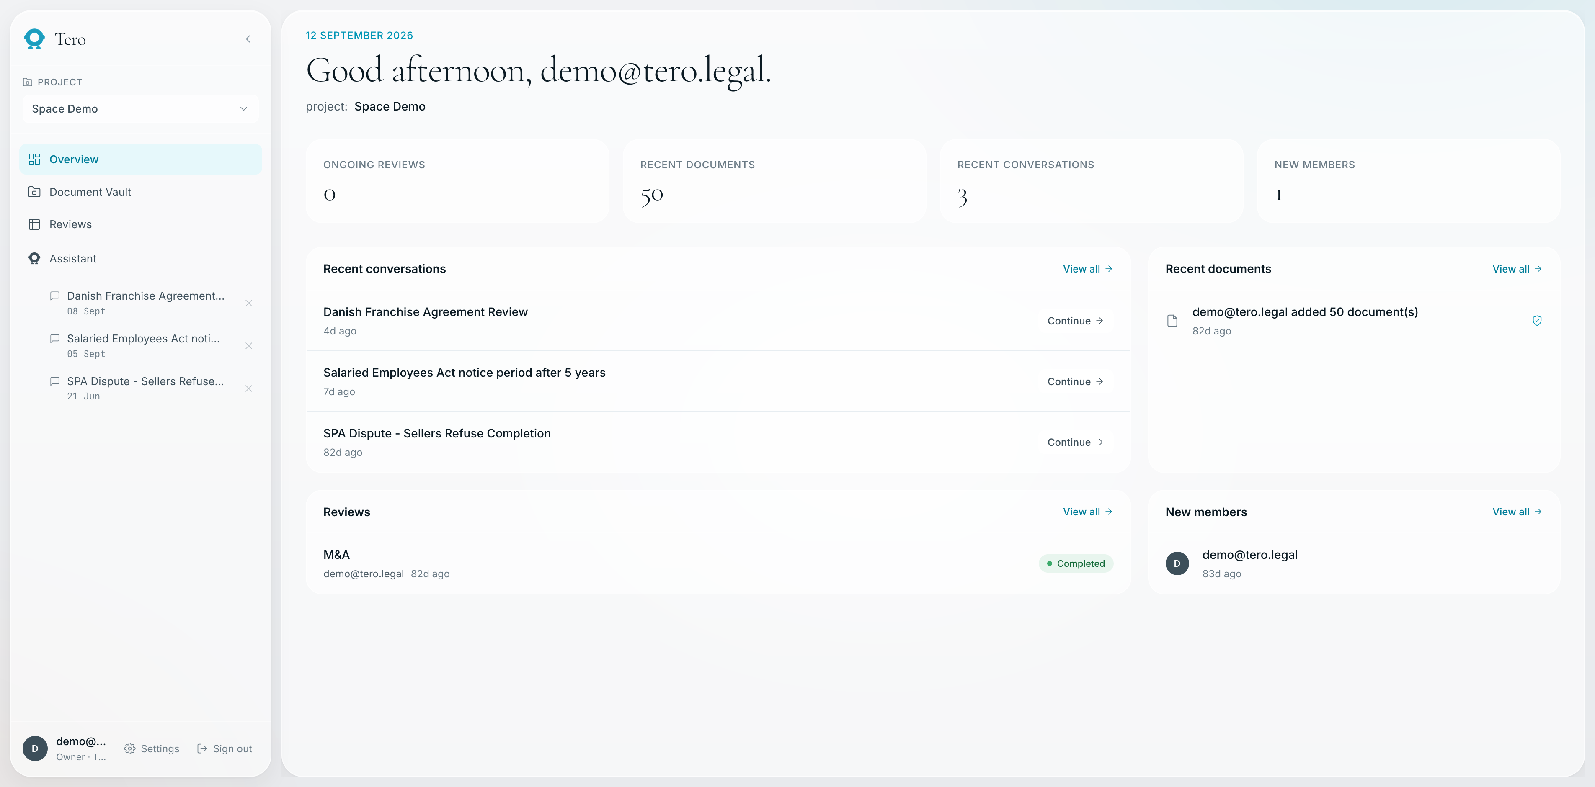Go to Reviews in the sidebar
The width and height of the screenshot is (1595, 787).
pos(141,224)
